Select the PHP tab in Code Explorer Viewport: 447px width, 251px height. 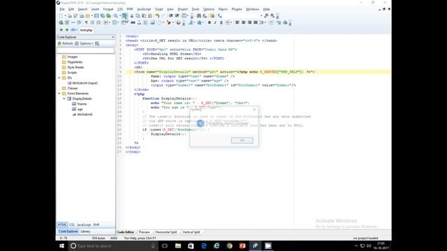(x=96, y=225)
